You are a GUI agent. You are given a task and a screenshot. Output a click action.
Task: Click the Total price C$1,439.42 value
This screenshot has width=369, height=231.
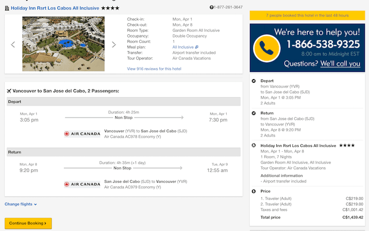coord(353,217)
